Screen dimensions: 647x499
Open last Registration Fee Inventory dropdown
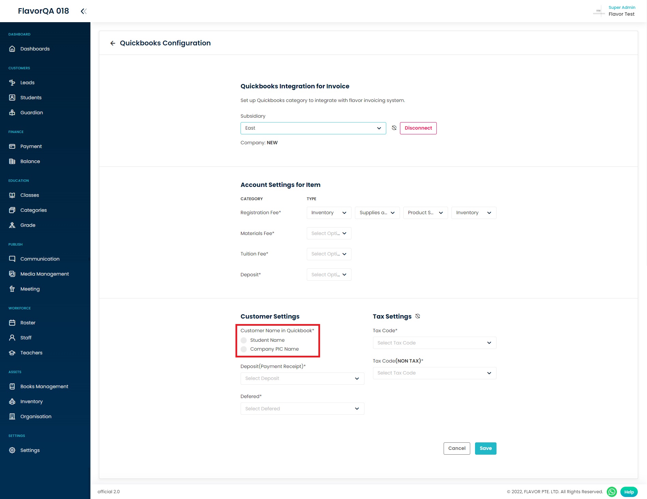(x=474, y=213)
